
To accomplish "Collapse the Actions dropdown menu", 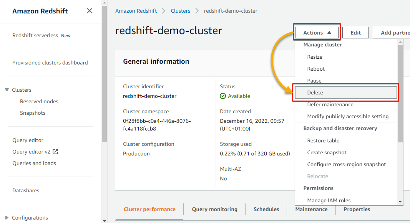I will (x=317, y=33).
